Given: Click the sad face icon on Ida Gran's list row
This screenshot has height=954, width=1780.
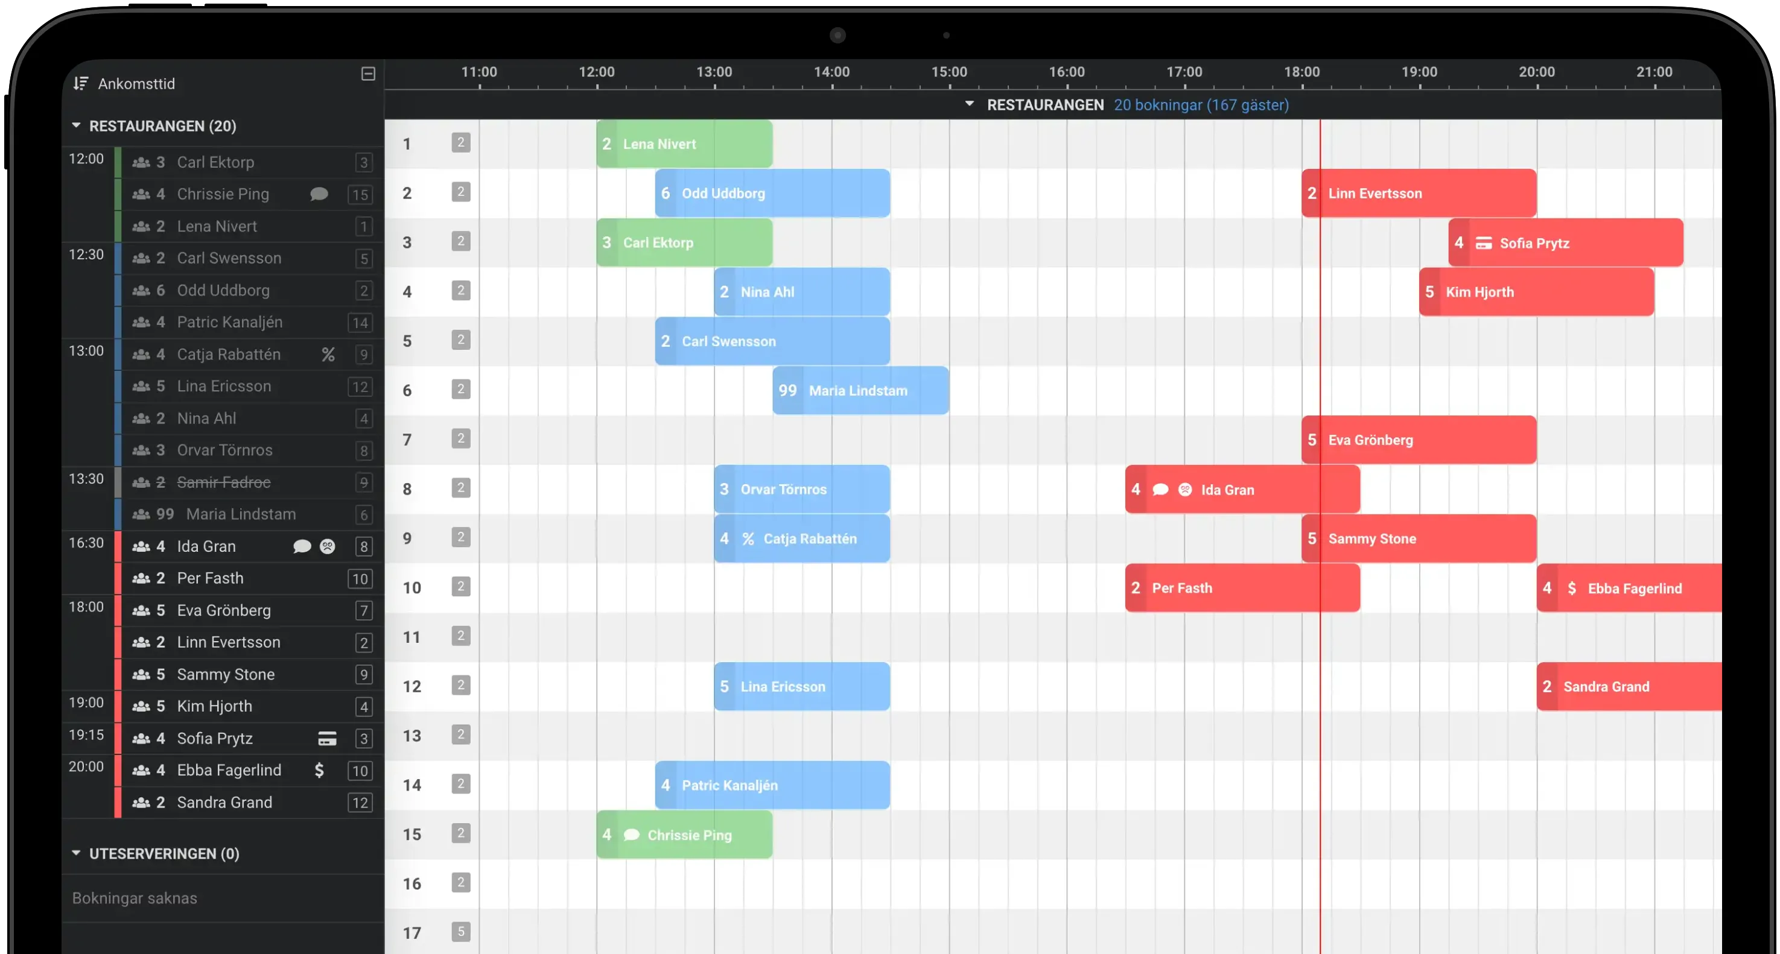Looking at the screenshot, I should coord(328,546).
